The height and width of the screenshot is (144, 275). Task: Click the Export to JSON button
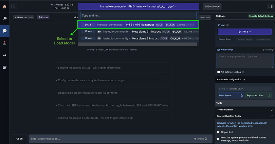click(x=258, y=96)
